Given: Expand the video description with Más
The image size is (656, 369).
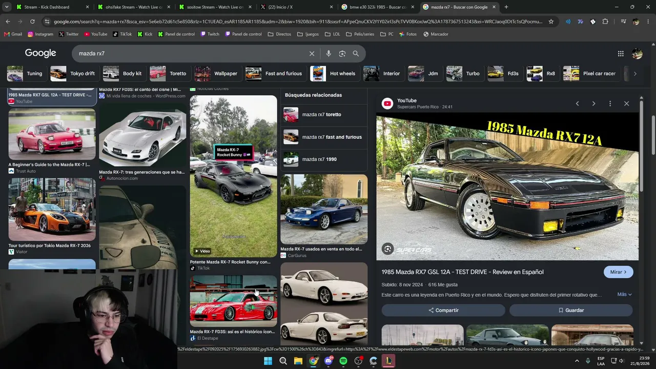Looking at the screenshot, I should (624, 294).
